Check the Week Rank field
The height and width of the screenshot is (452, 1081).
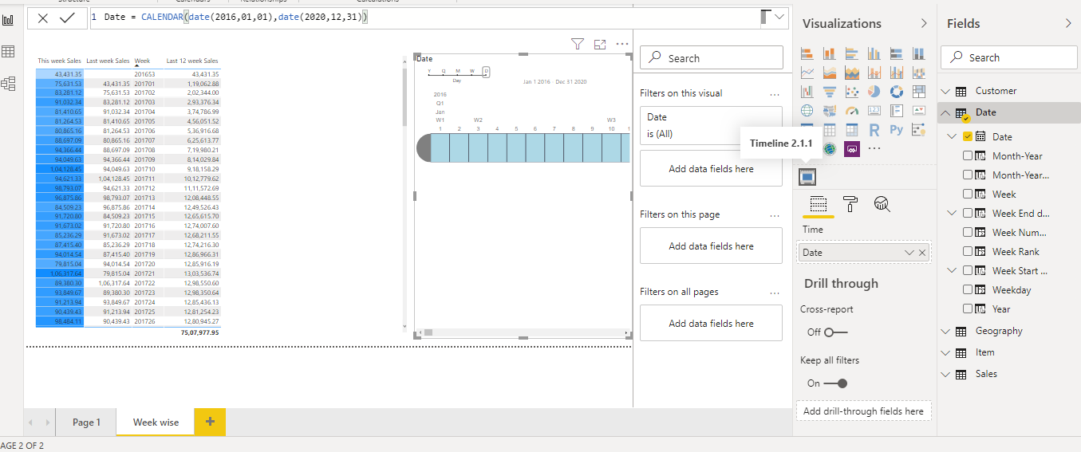(968, 251)
